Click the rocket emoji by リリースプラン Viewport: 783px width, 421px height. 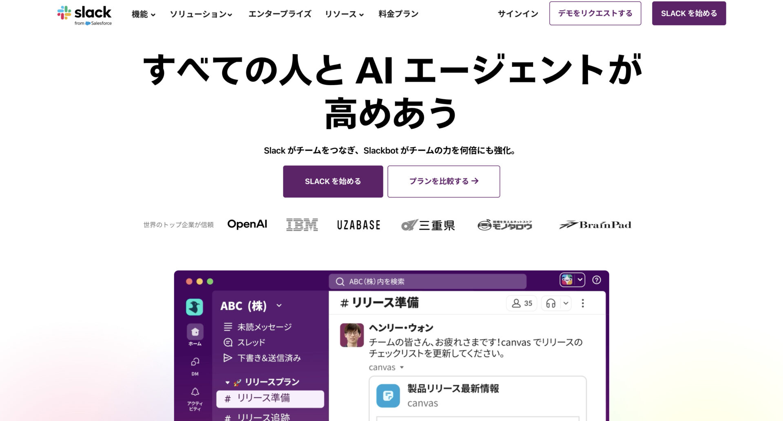pos(237,383)
